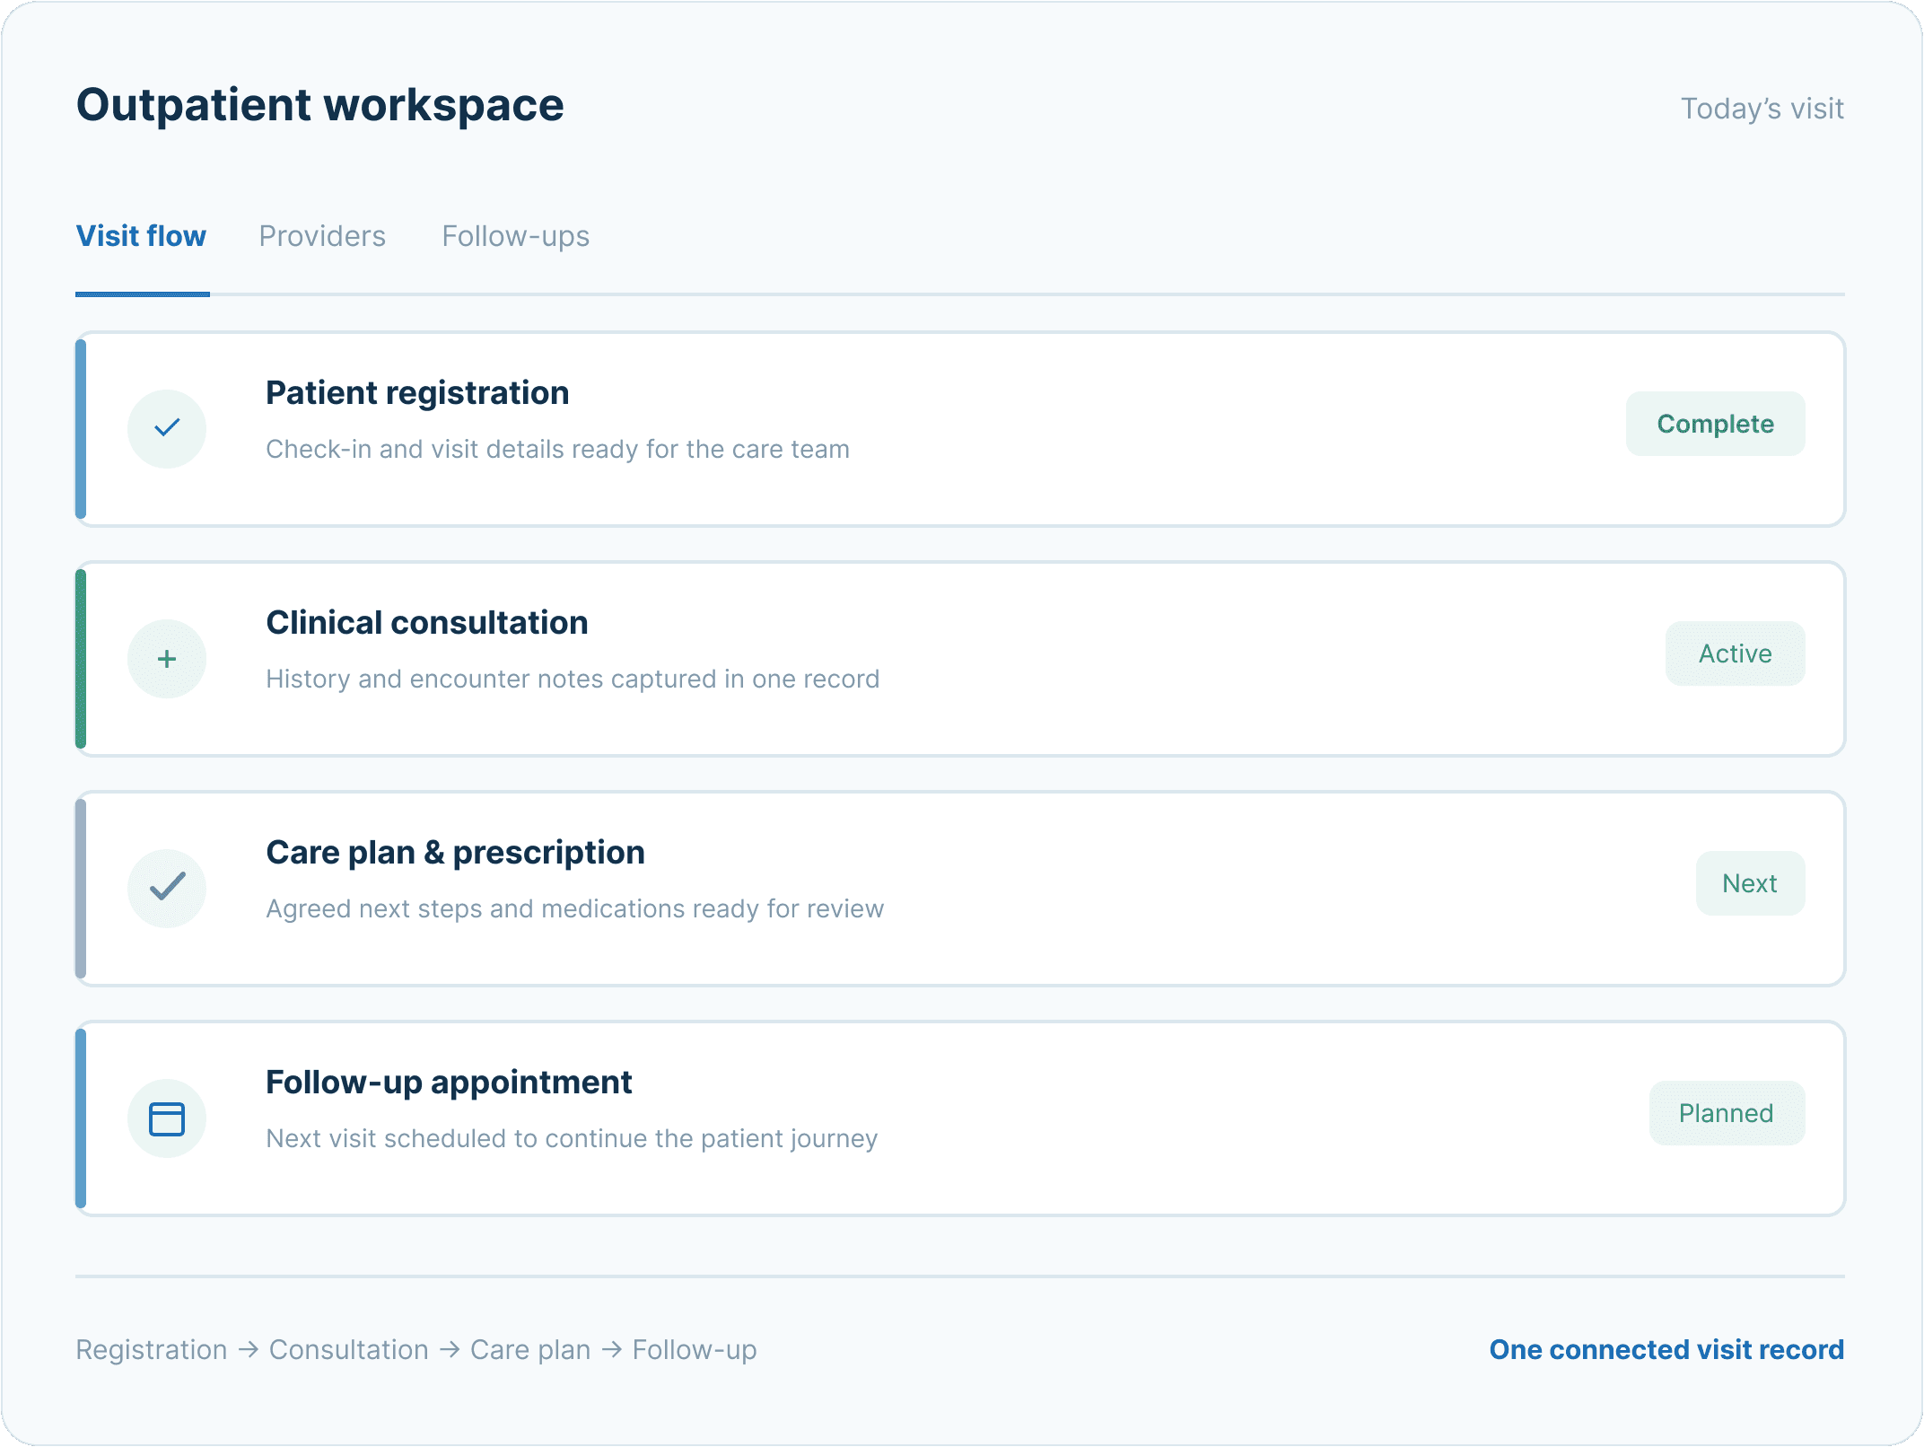Click the checkmark icon beside Patient registration
Screen dimensions: 1924x1447
tap(167, 428)
